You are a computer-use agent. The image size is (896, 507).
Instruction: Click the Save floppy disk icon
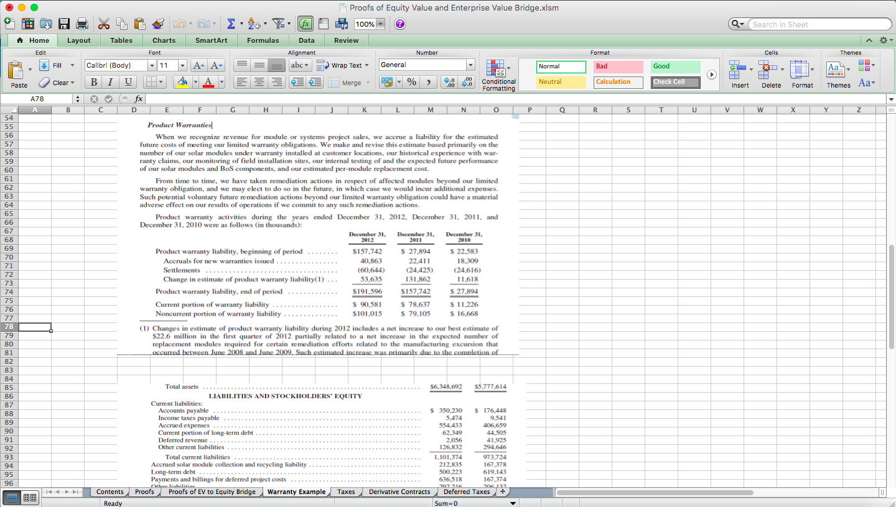click(64, 24)
